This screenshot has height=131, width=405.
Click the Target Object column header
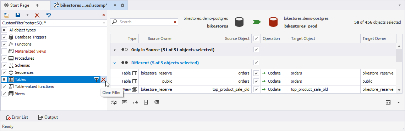click(x=325, y=38)
